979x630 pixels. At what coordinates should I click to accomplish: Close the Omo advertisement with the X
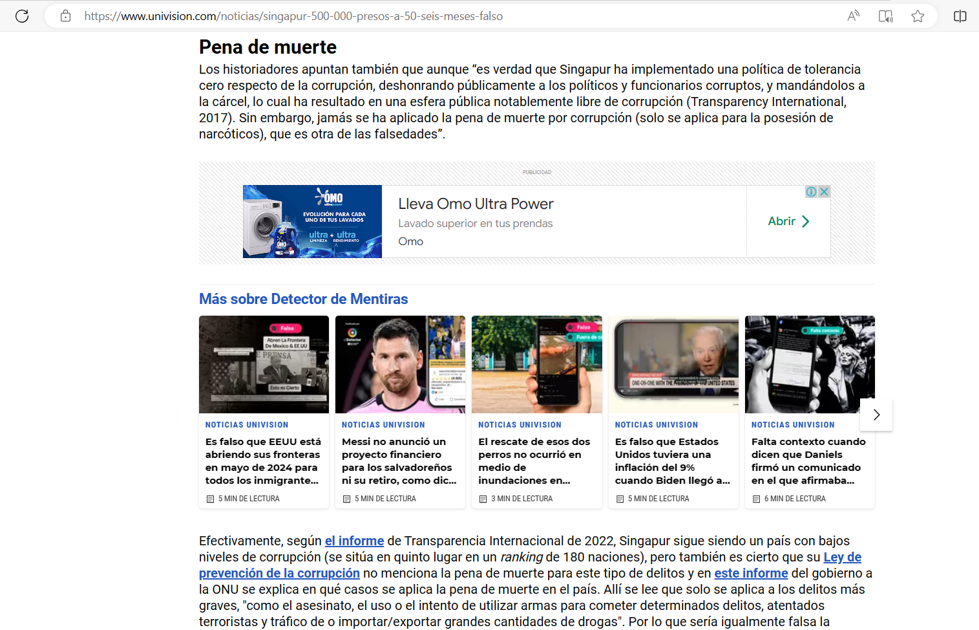click(824, 191)
